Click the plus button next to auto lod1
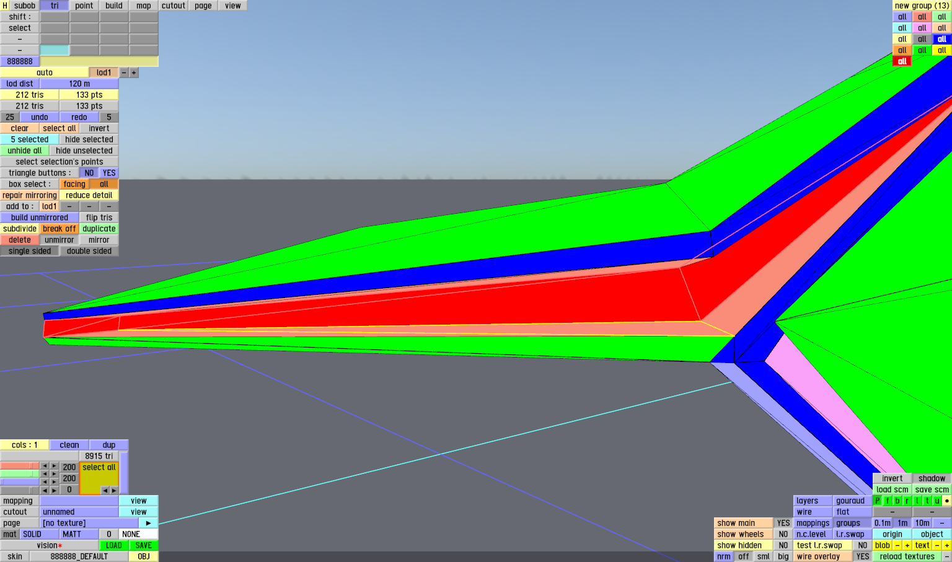Viewport: 952px width, 562px height. [134, 72]
